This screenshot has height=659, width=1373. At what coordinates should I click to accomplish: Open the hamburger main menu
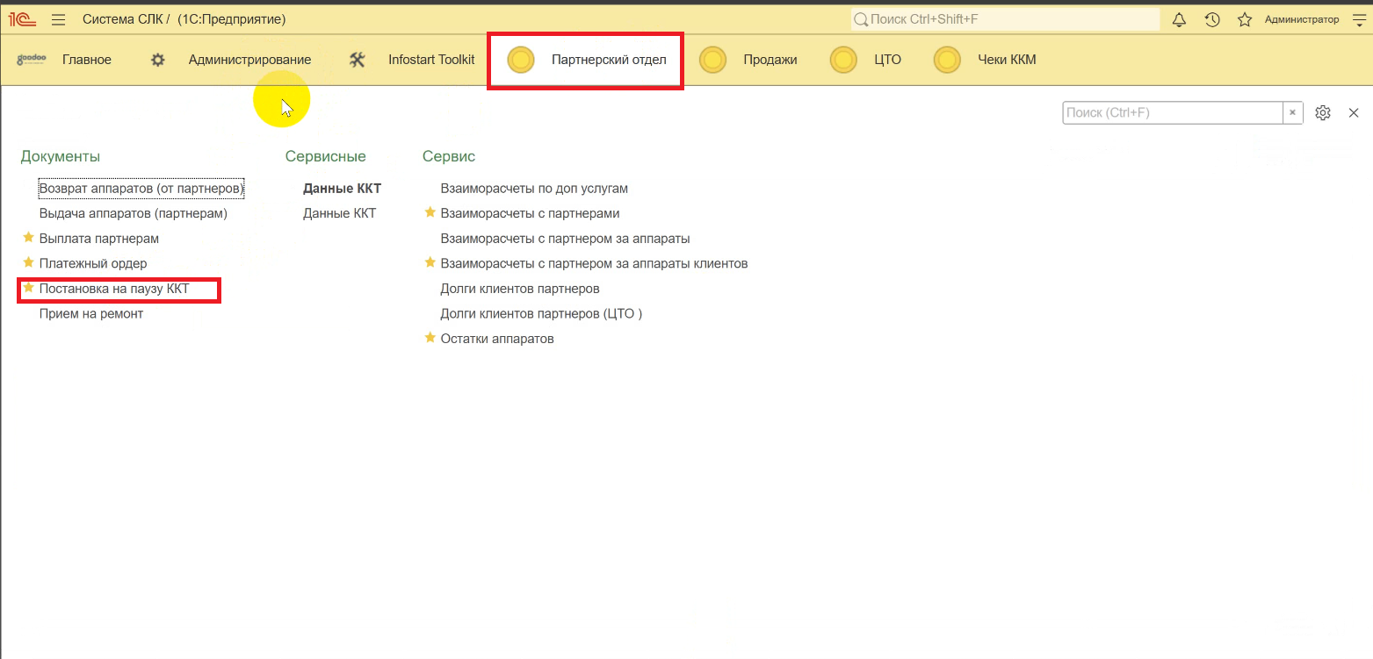point(59,19)
